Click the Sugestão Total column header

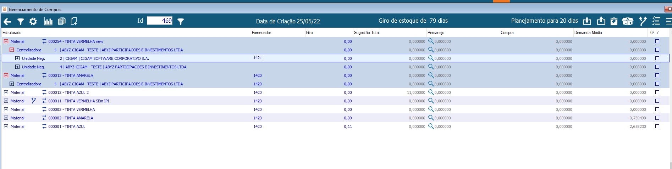tap(390, 33)
